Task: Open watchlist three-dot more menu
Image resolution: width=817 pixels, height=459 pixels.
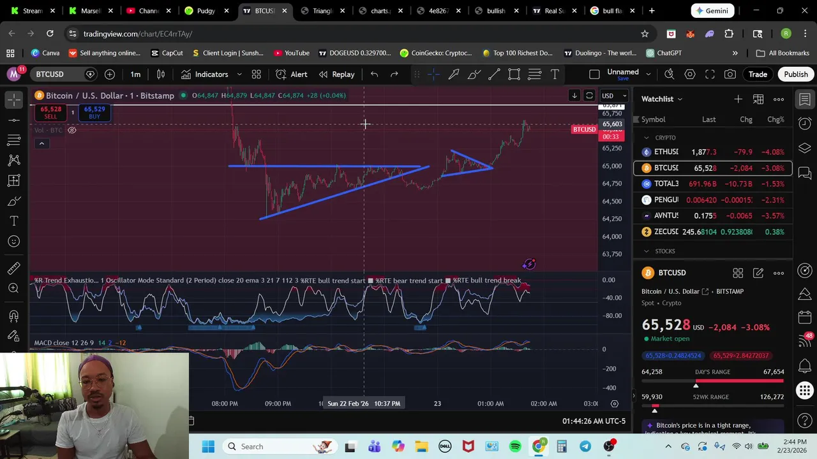Action: pyautogui.click(x=779, y=99)
